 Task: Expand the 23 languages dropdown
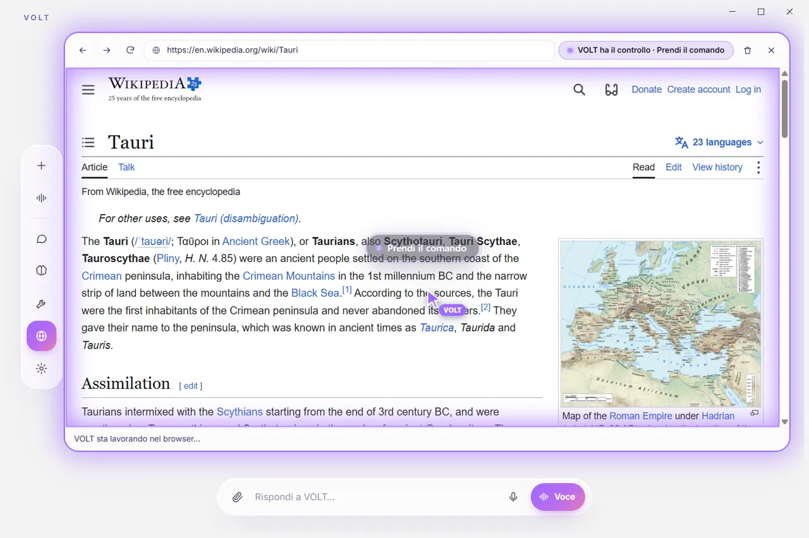[719, 142]
